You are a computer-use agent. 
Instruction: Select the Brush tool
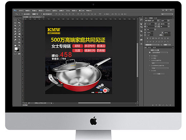(x=19, y=29)
